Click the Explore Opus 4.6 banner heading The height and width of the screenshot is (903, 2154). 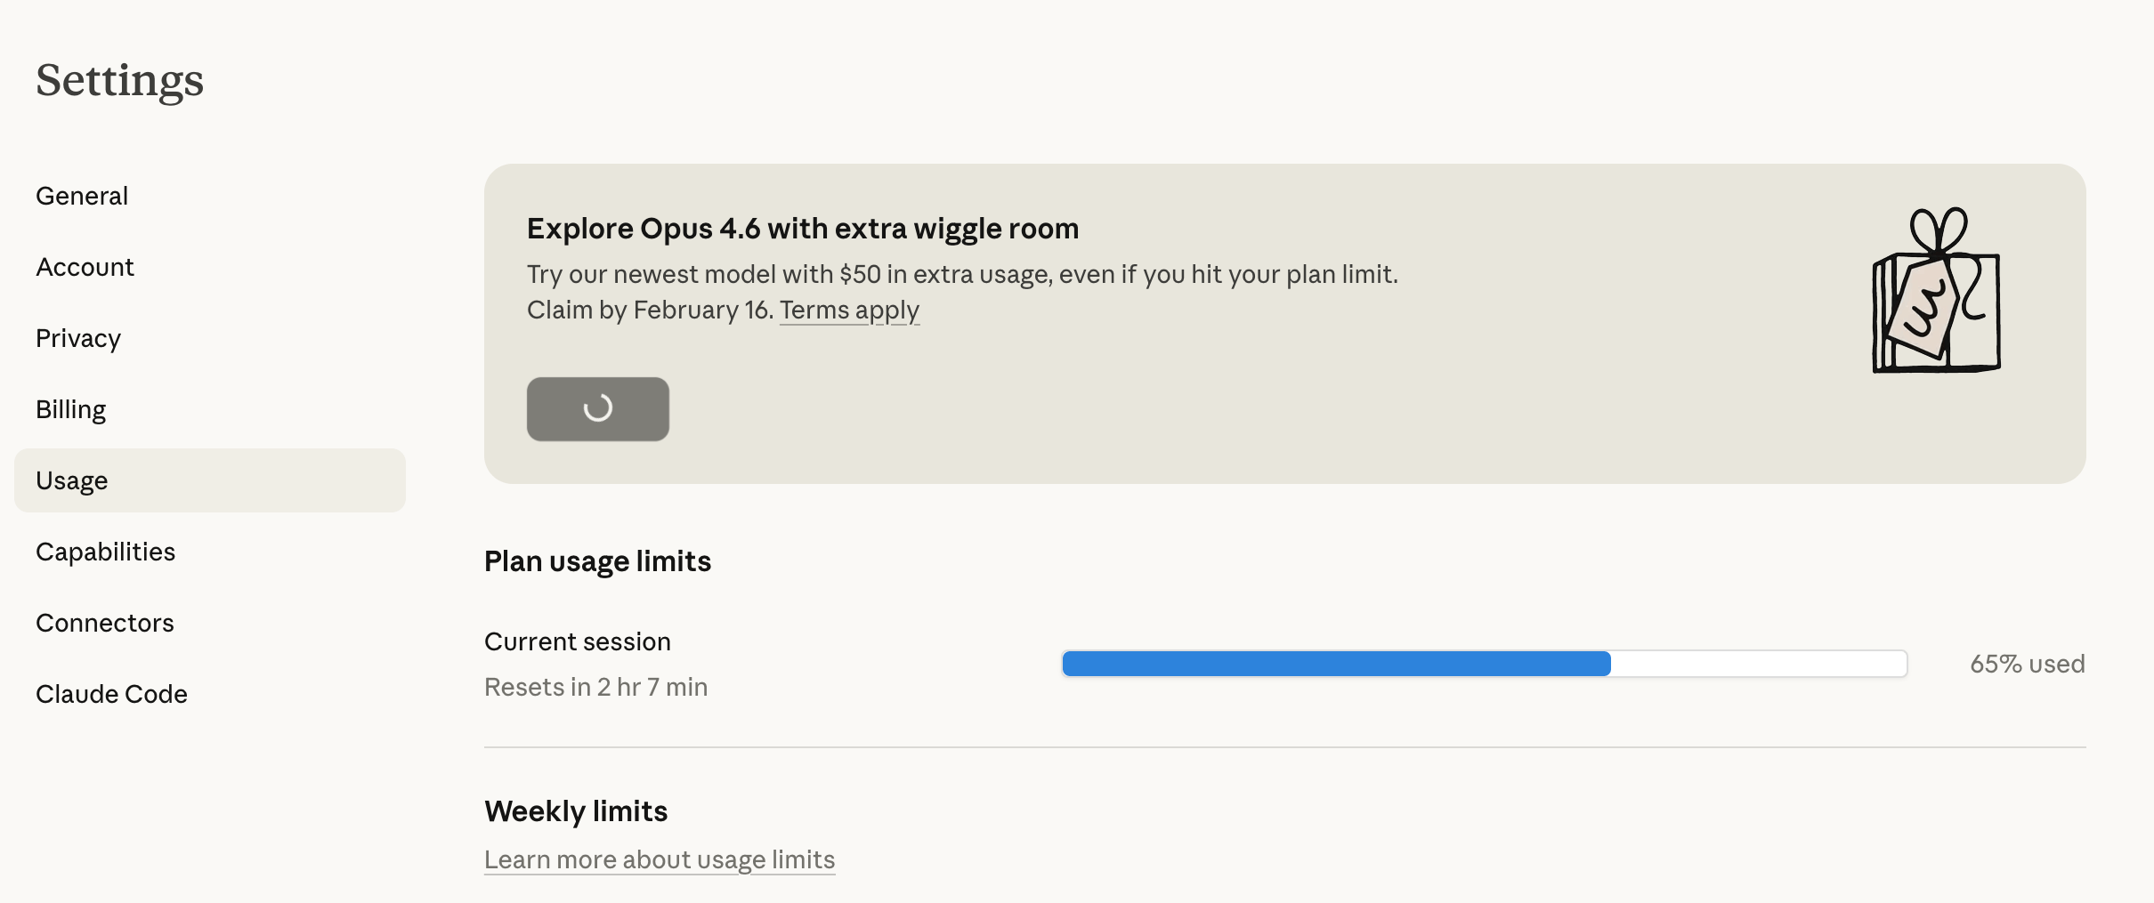pyautogui.click(x=802, y=229)
